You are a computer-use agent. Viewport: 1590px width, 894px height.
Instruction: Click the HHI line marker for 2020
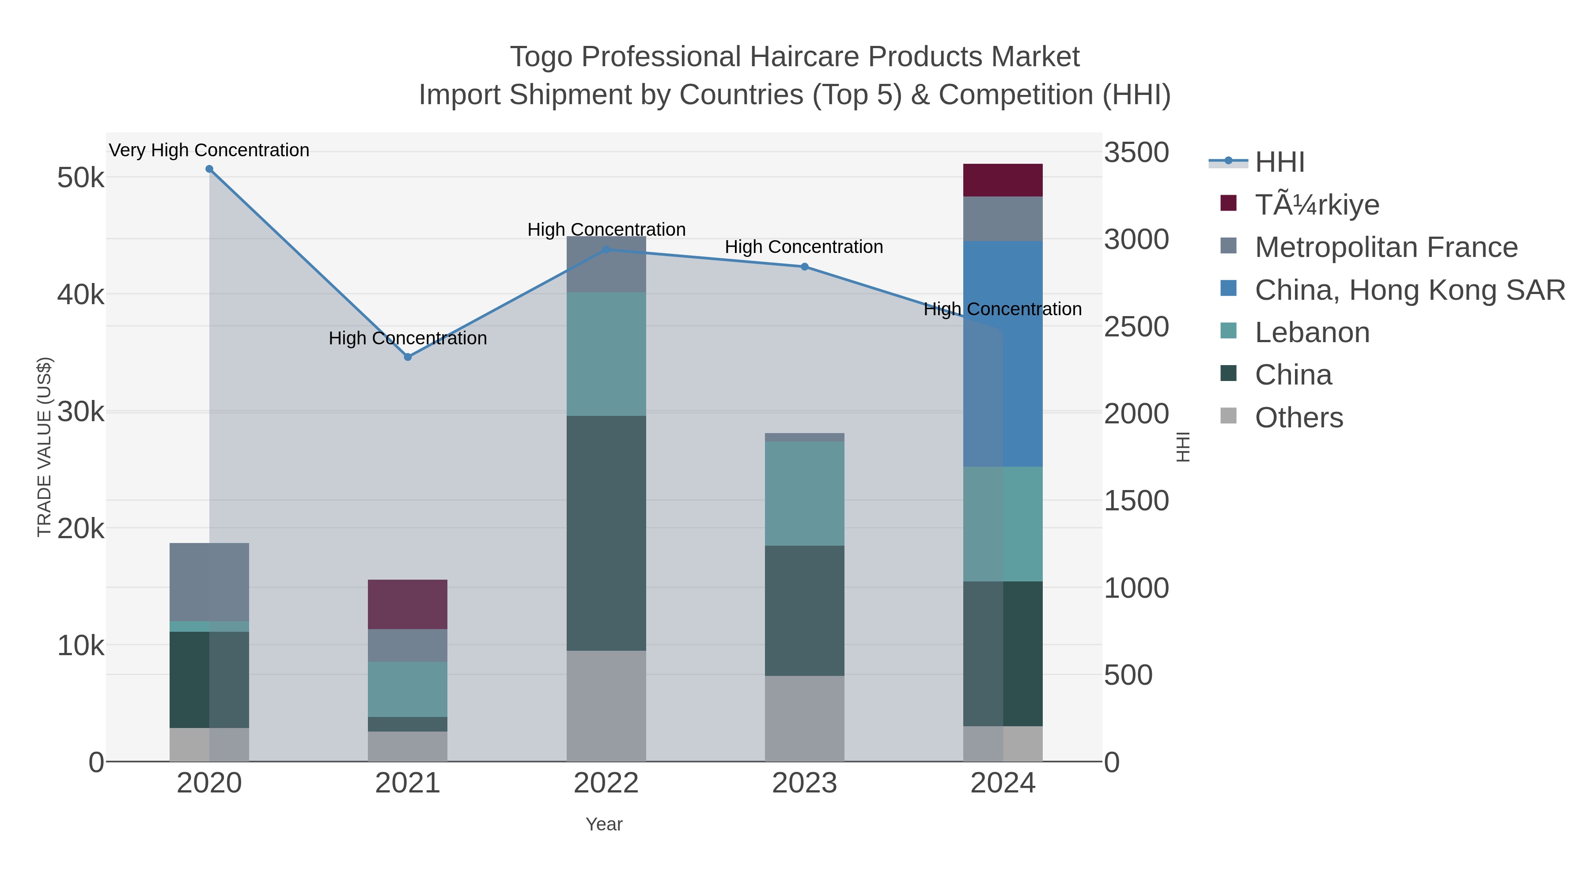tap(209, 169)
